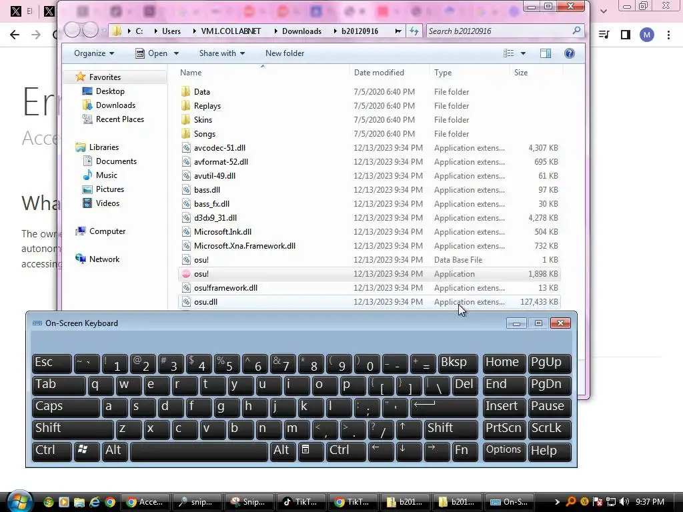Switch to On-S... taskbar button

point(508,502)
